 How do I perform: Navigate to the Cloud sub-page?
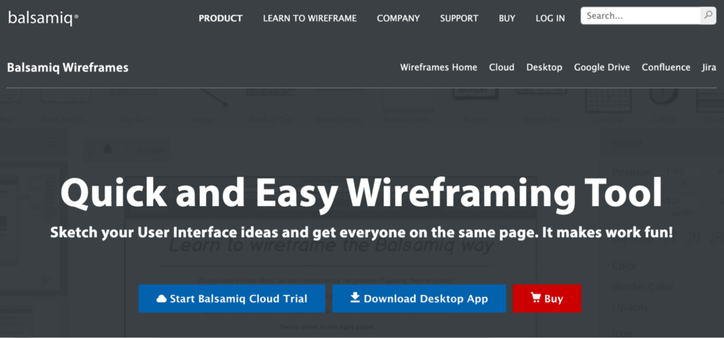502,68
